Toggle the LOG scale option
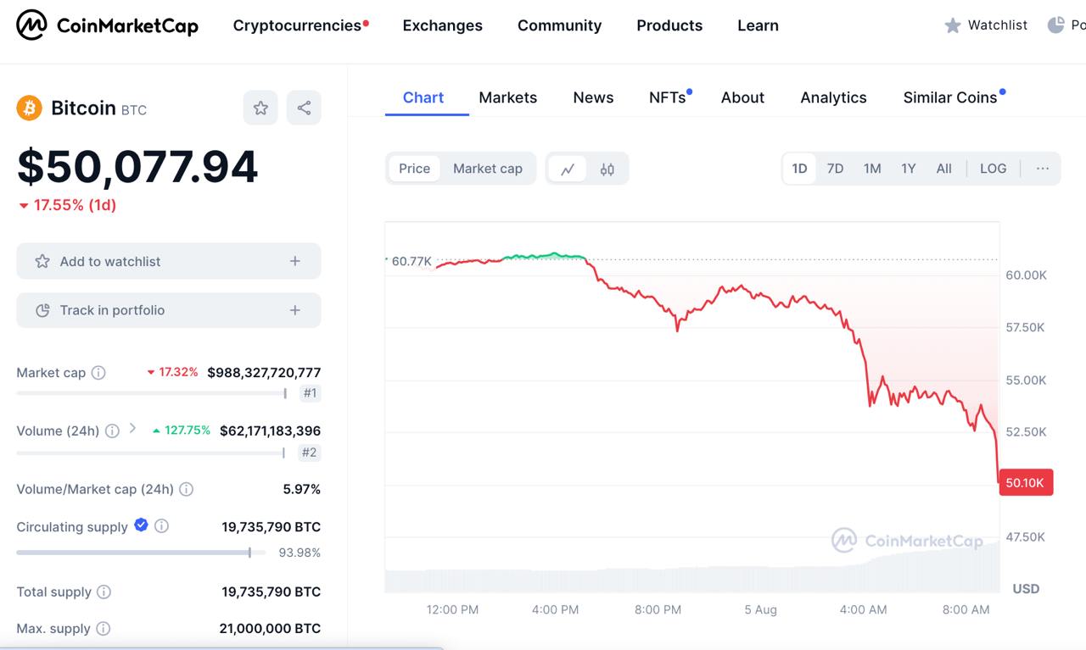Viewport: 1086px width, 650px height. click(x=993, y=169)
